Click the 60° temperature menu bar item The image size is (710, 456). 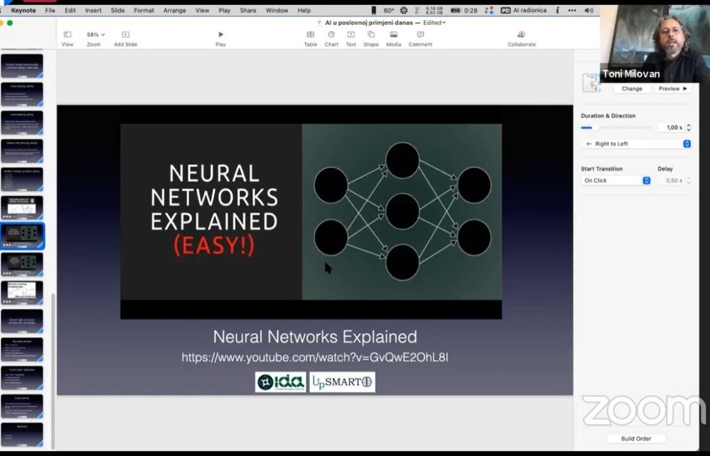click(x=389, y=10)
